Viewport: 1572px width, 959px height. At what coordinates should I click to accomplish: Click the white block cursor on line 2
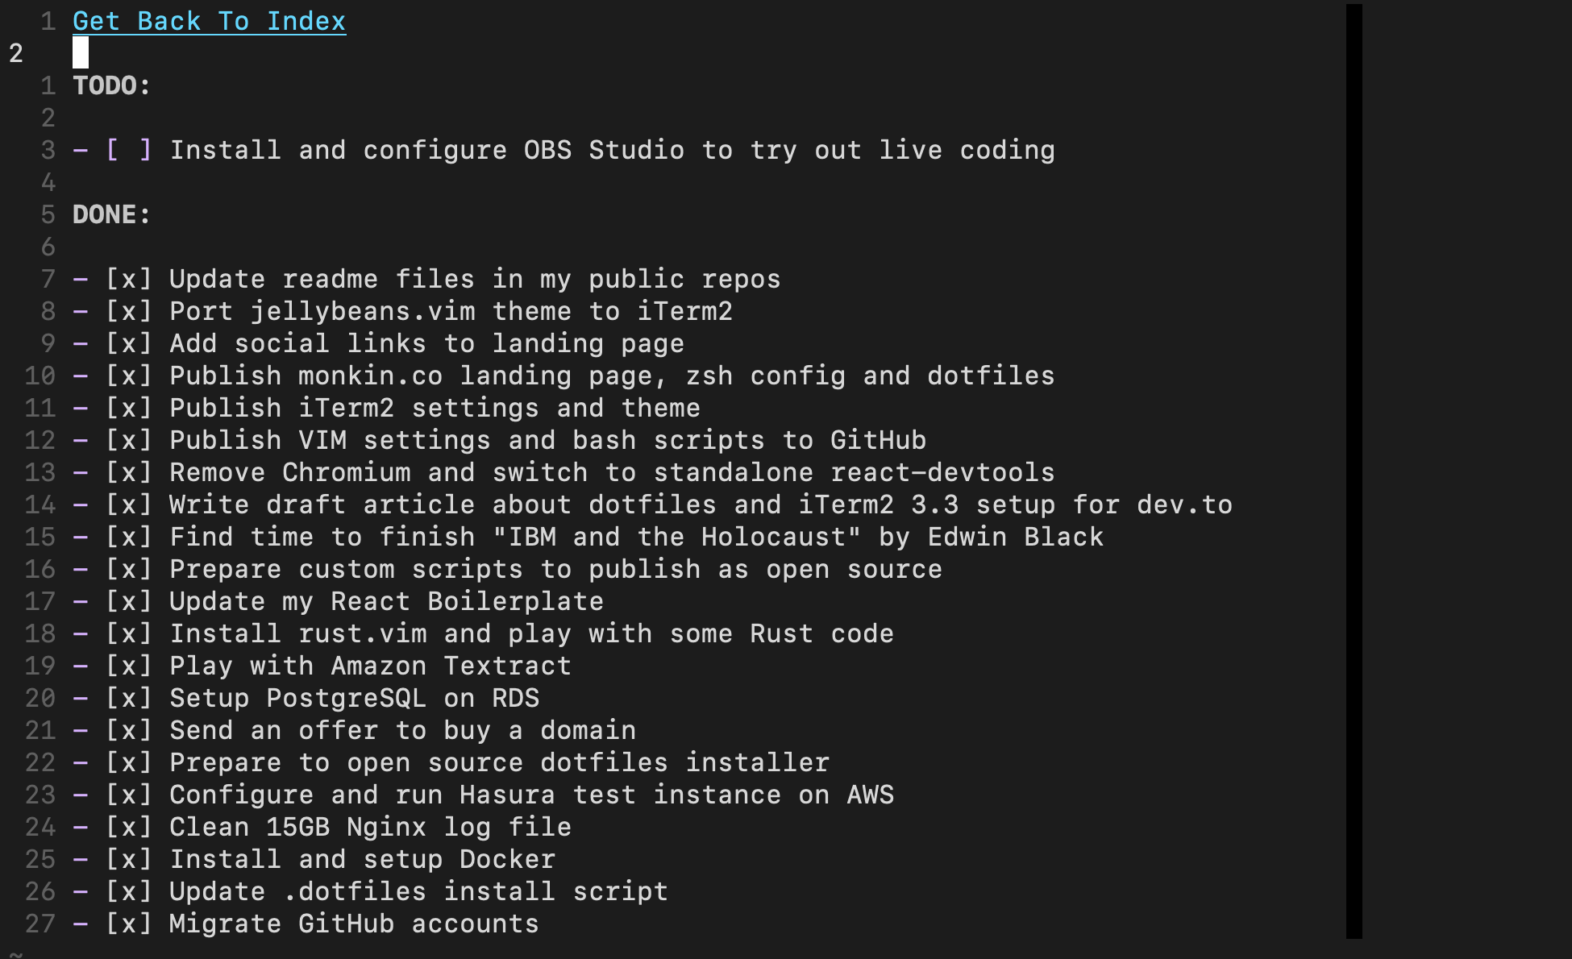pos(81,52)
